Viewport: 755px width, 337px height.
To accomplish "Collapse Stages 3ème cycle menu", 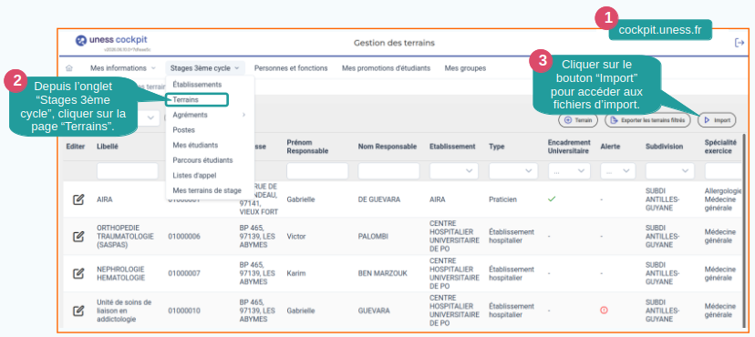I will click(x=204, y=68).
